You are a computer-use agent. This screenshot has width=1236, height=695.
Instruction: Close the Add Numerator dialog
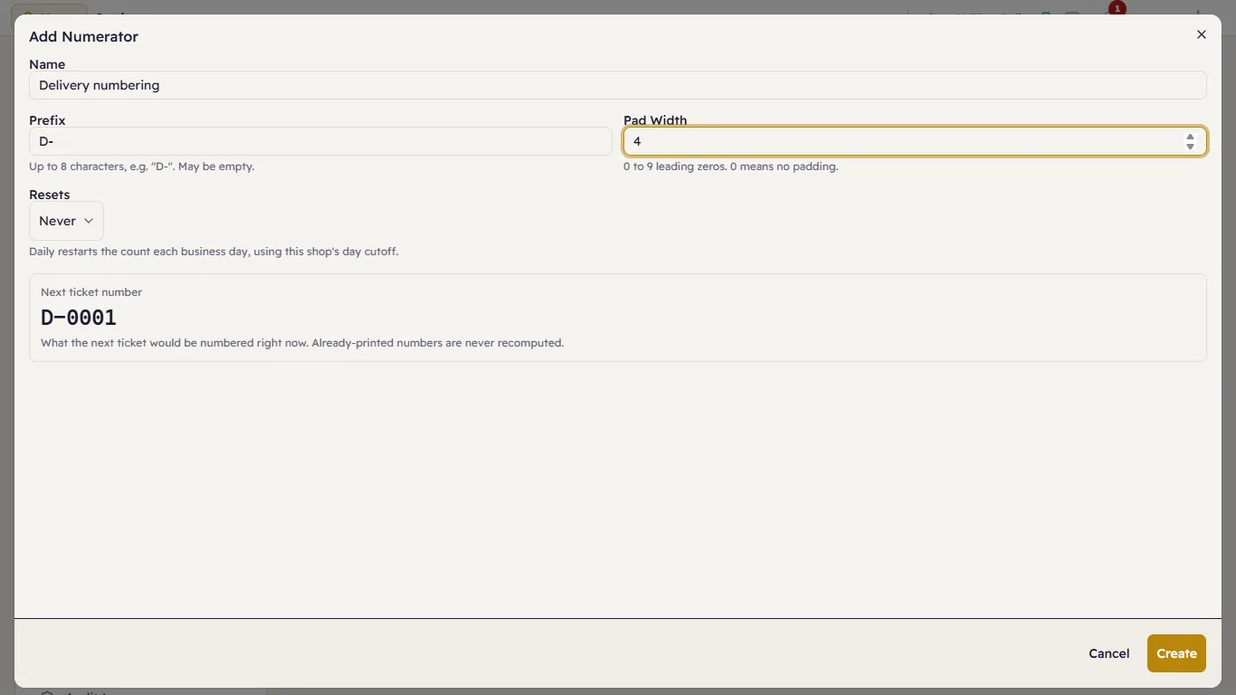(x=1202, y=34)
